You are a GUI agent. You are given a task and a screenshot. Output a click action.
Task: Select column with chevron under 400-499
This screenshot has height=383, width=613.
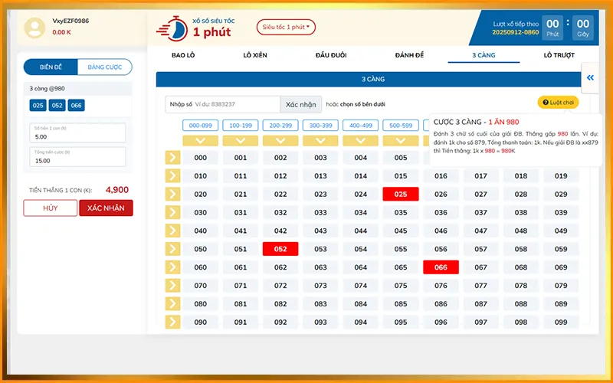tap(360, 141)
